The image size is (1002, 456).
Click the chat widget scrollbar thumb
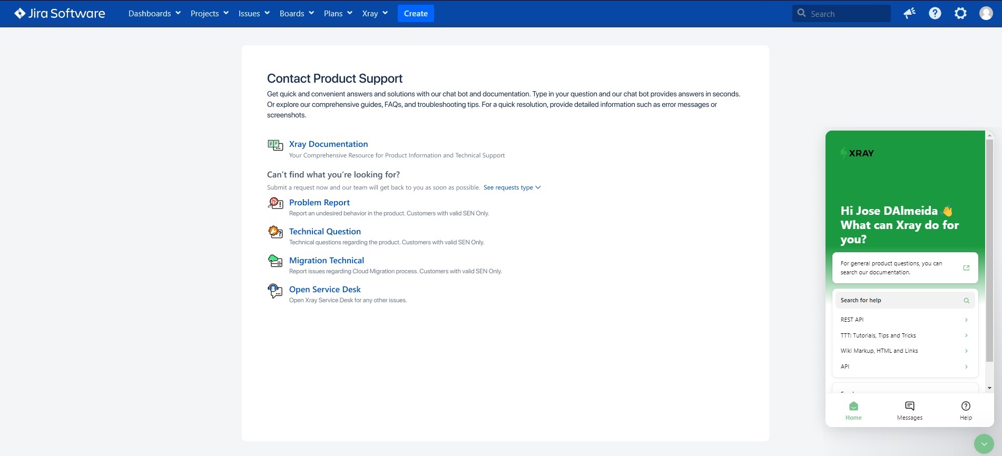pyautogui.click(x=989, y=250)
